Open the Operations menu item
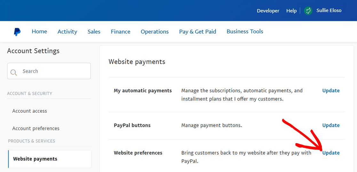 point(155,32)
